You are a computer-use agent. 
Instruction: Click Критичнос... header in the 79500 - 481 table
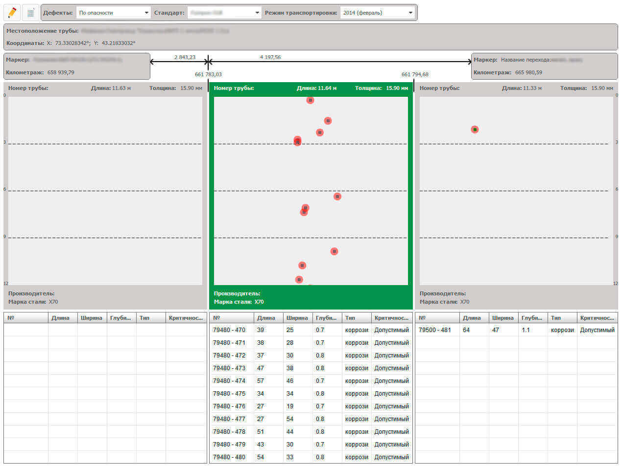pyautogui.click(x=598, y=318)
